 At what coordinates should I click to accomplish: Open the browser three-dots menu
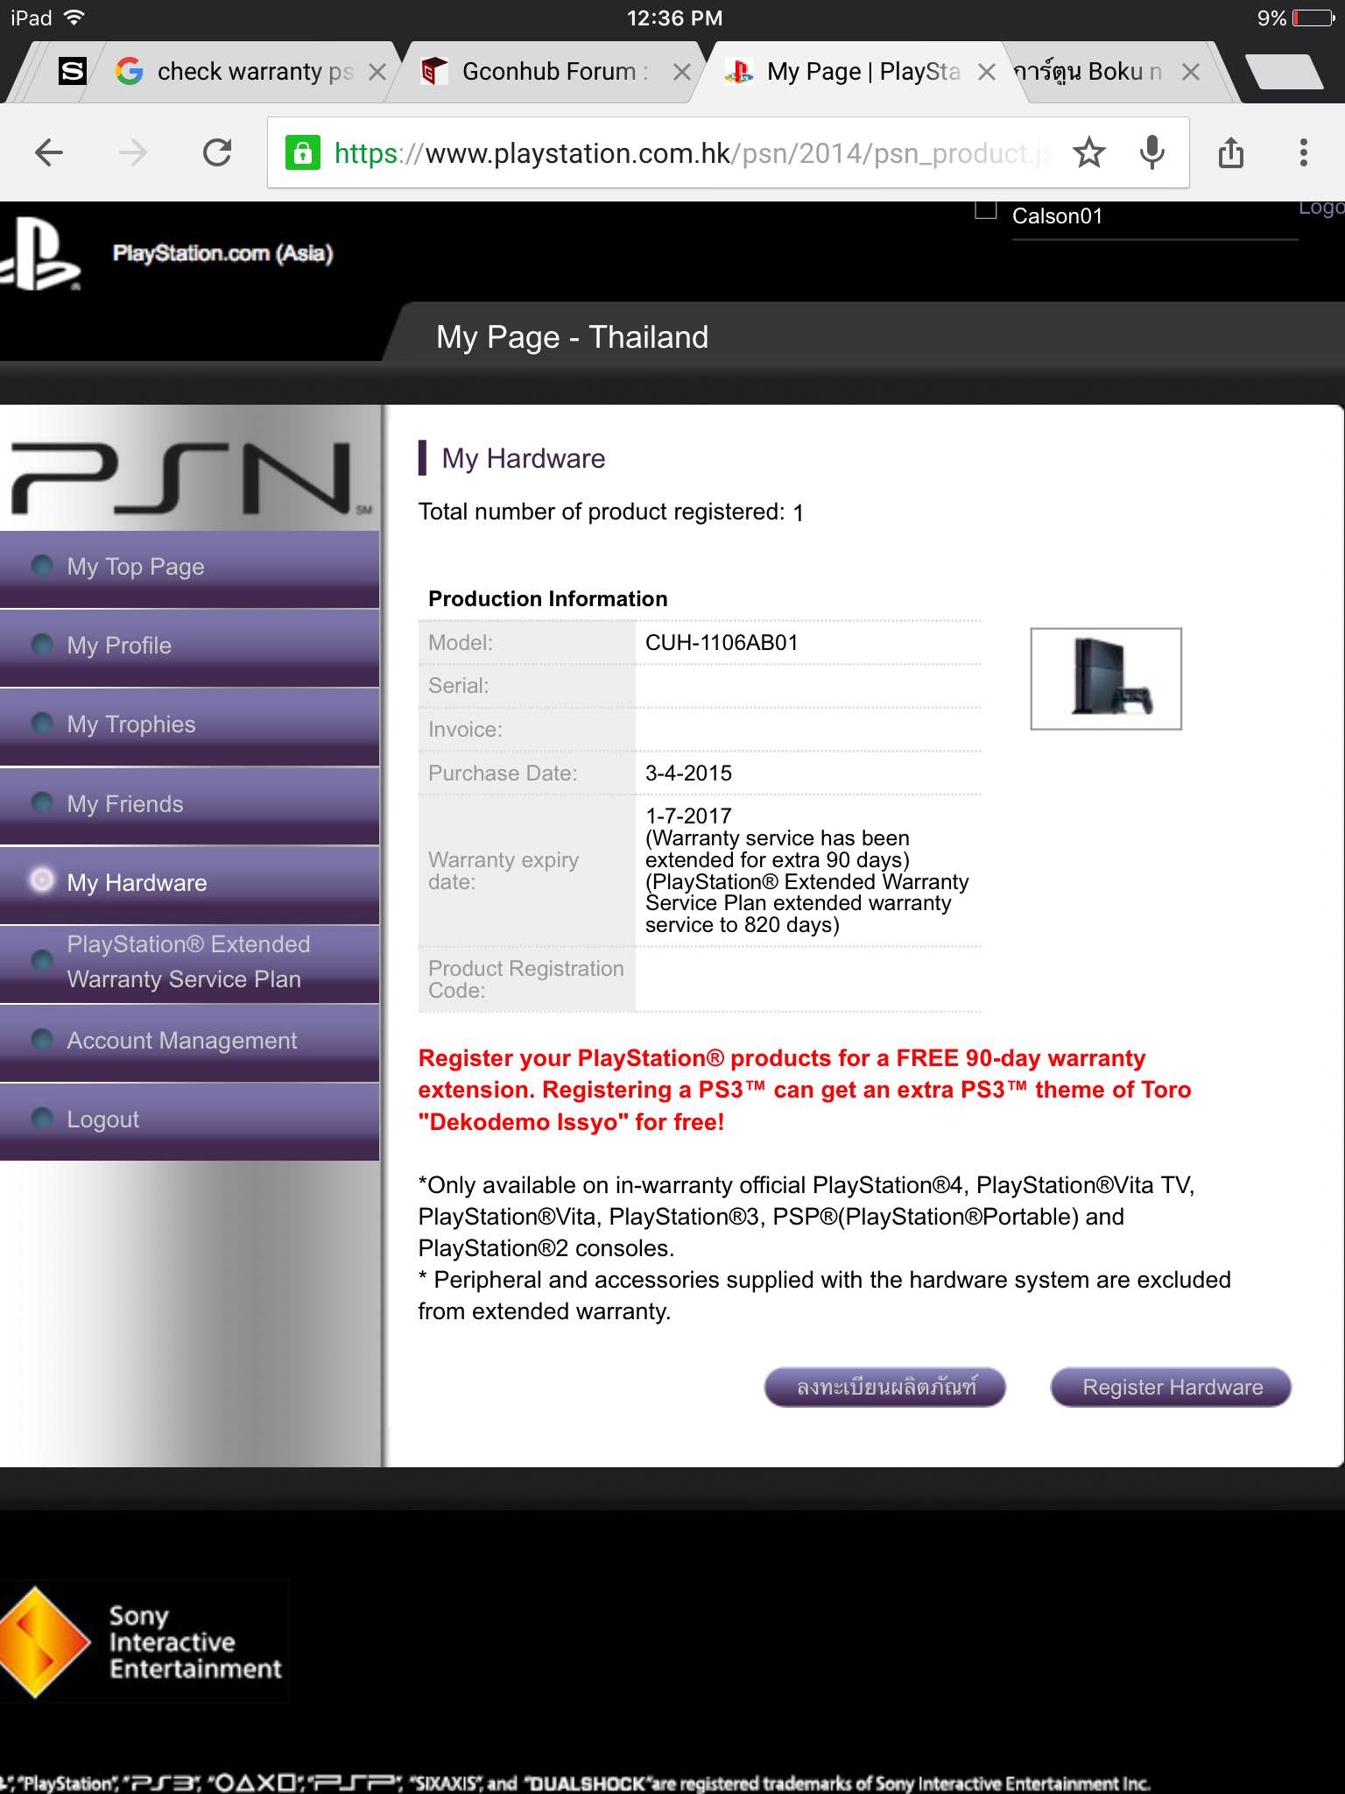[x=1304, y=153]
